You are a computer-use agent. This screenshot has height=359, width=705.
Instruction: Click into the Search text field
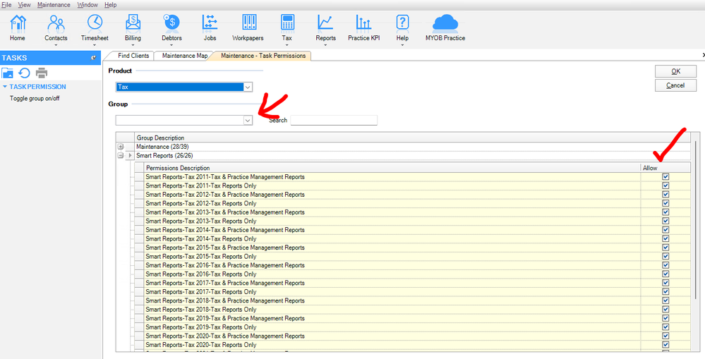[334, 121]
